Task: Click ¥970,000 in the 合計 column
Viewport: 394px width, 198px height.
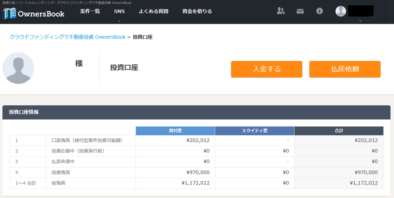Action: coord(366,172)
